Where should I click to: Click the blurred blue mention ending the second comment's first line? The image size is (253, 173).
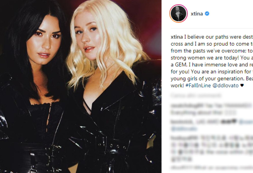coord(246,122)
